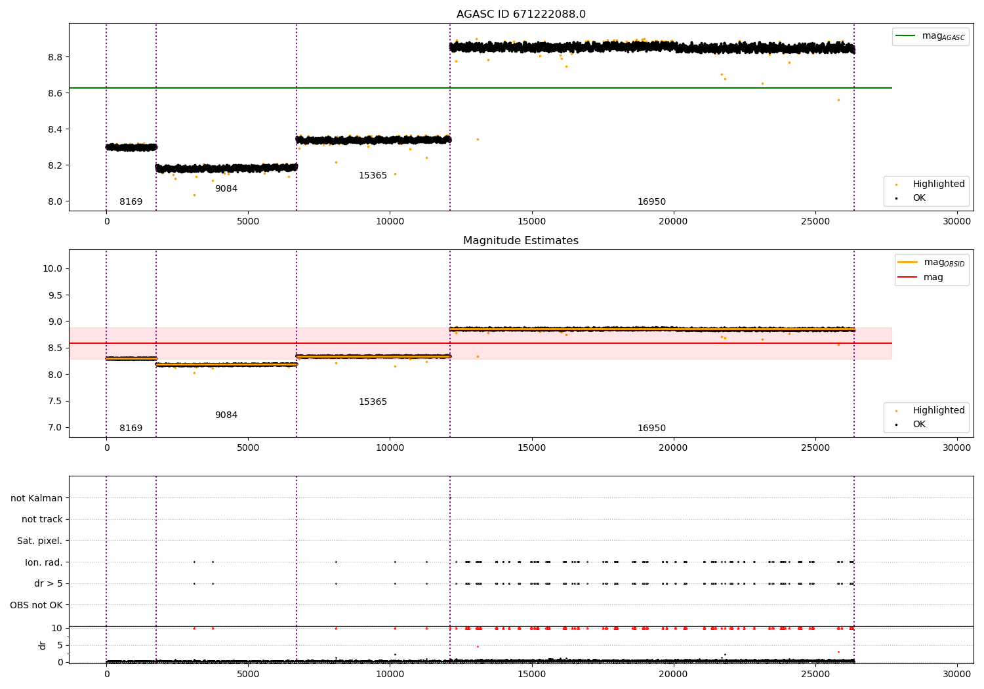Click the 8.6 y-tick in the top plot
The width and height of the screenshot is (984, 689).
56,93
